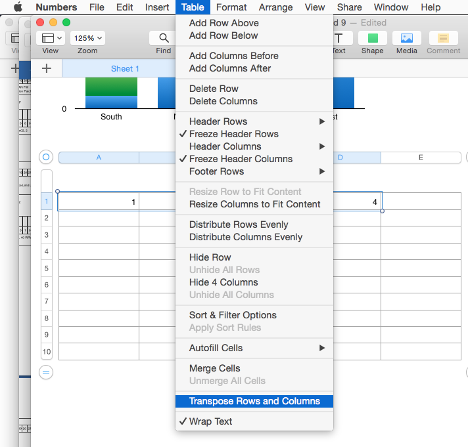Select row 8 header
This screenshot has width=468, height=447.
point(47,318)
